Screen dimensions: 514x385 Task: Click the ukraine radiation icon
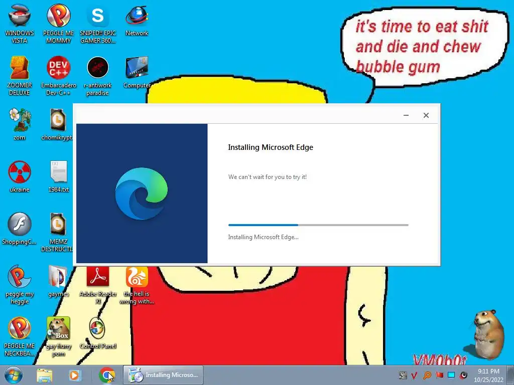20,176
